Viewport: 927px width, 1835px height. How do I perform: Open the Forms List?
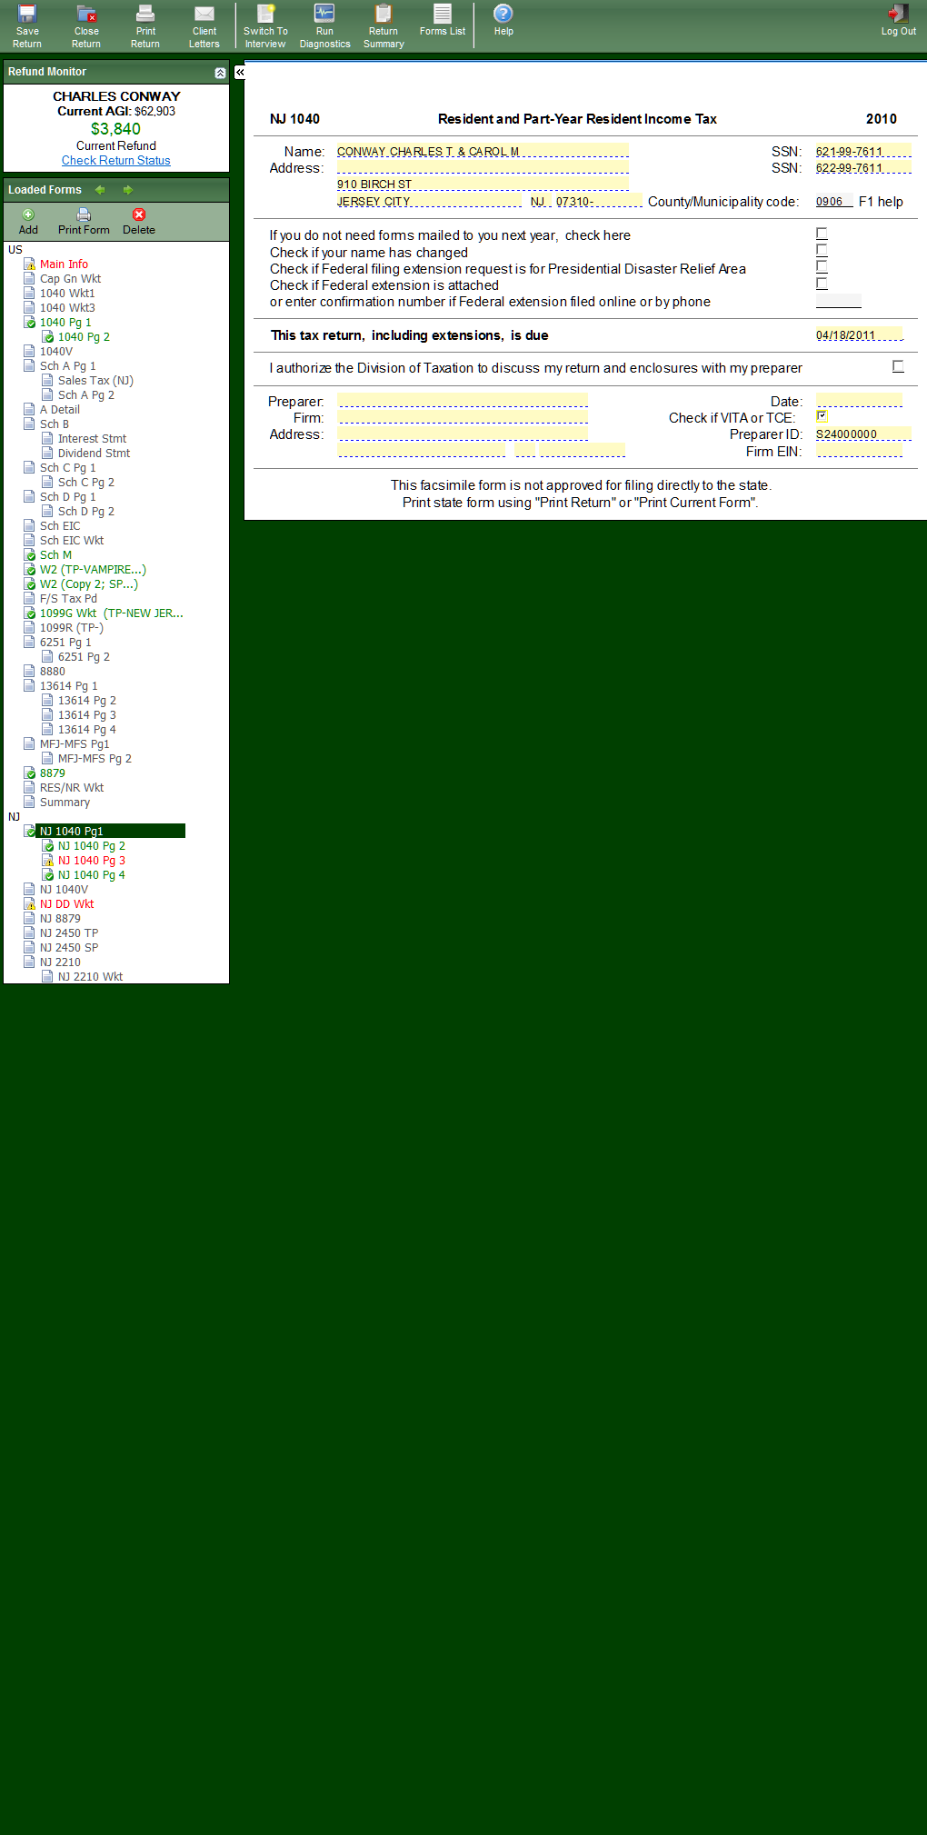443,15
